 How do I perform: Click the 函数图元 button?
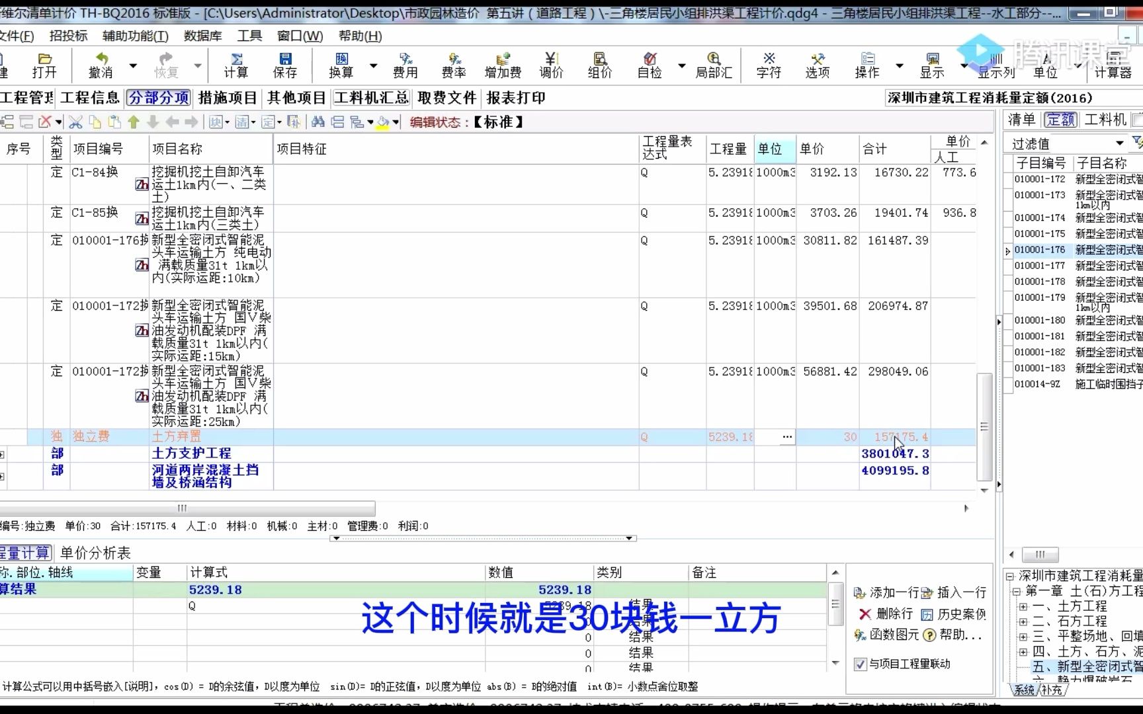(886, 635)
